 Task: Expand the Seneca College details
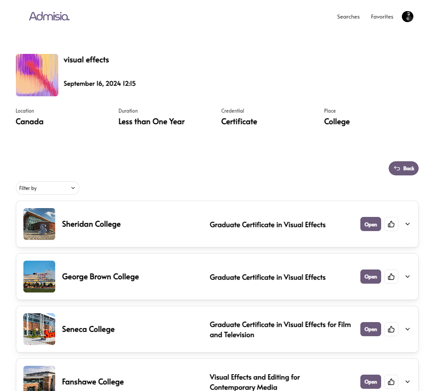408,329
